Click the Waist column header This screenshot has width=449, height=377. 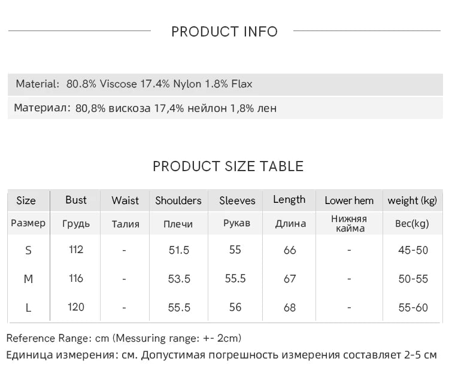pos(125,200)
